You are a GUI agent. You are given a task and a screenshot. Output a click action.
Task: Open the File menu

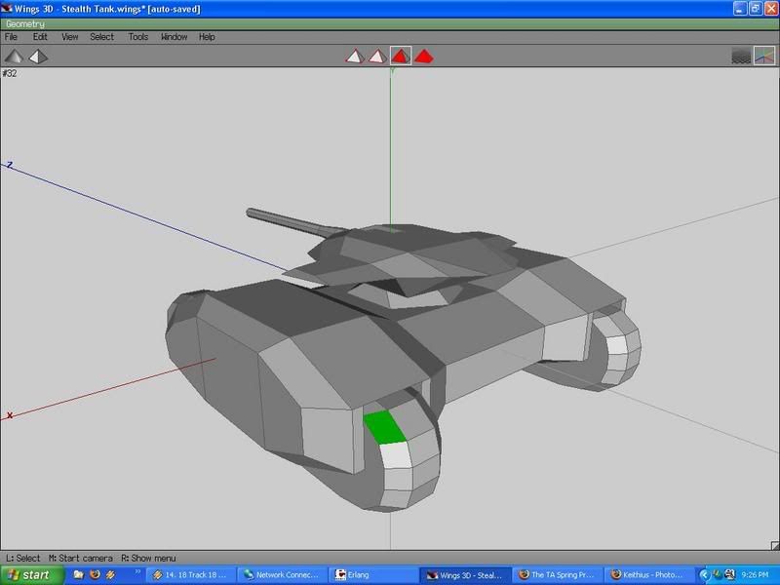pyautogui.click(x=11, y=37)
